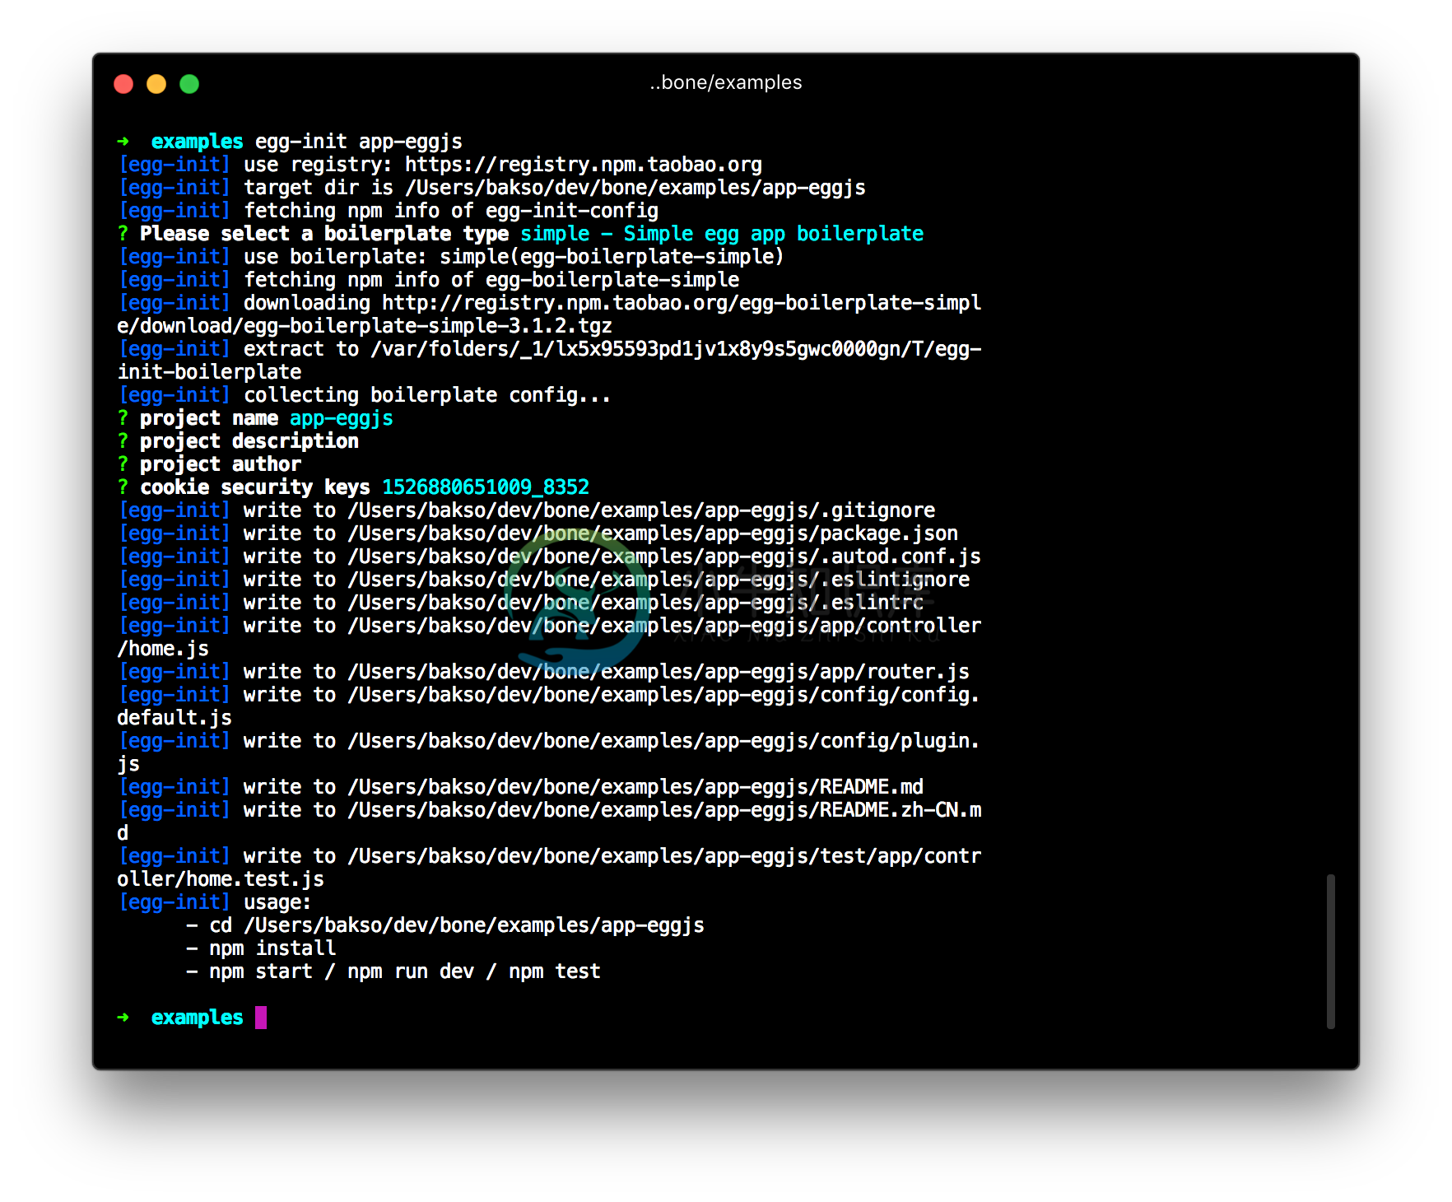The image size is (1452, 1202).
Task: Click the write path ending '.eslintignore'
Action: coord(659,580)
